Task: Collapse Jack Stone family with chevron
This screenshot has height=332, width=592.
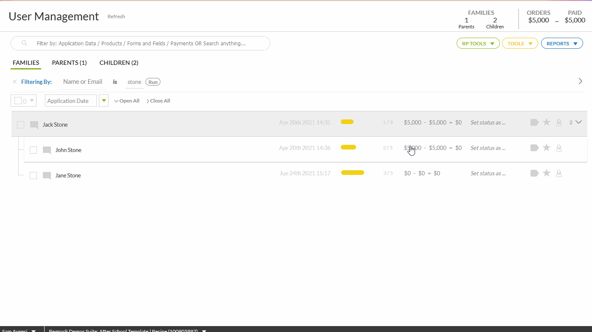Action: [x=578, y=122]
